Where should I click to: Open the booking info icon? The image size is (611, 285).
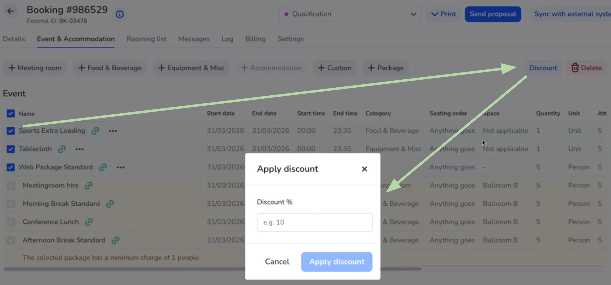(x=120, y=14)
